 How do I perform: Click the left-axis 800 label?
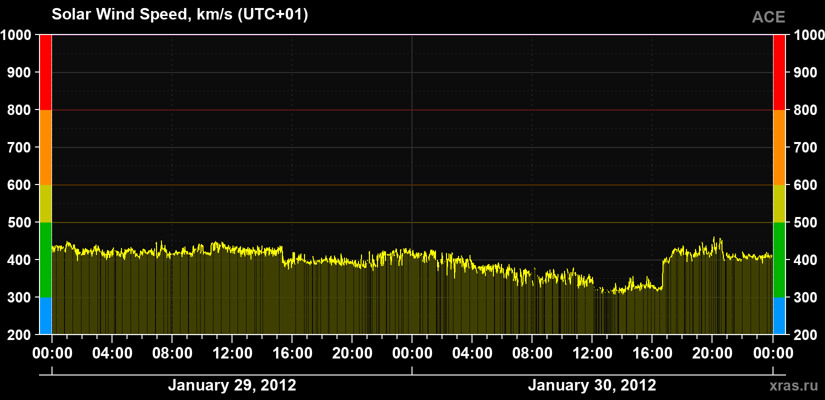pyautogui.click(x=19, y=110)
